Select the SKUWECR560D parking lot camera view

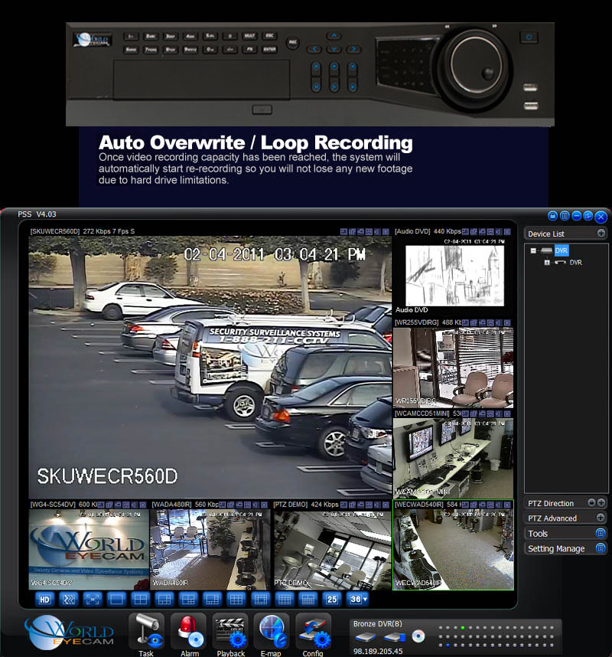pyautogui.click(x=210, y=368)
